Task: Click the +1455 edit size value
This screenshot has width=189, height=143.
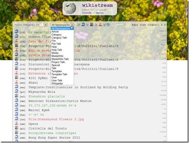Action: click(x=163, y=95)
